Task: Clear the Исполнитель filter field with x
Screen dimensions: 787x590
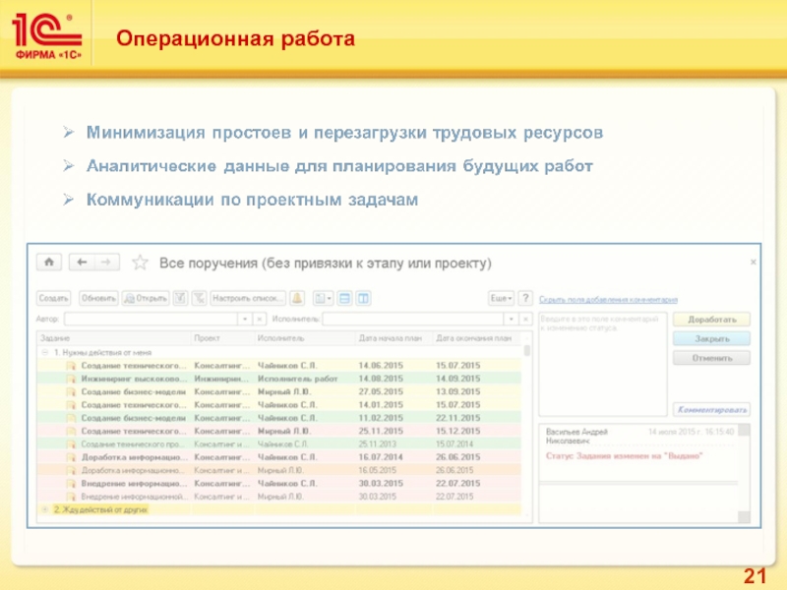Action: (523, 320)
